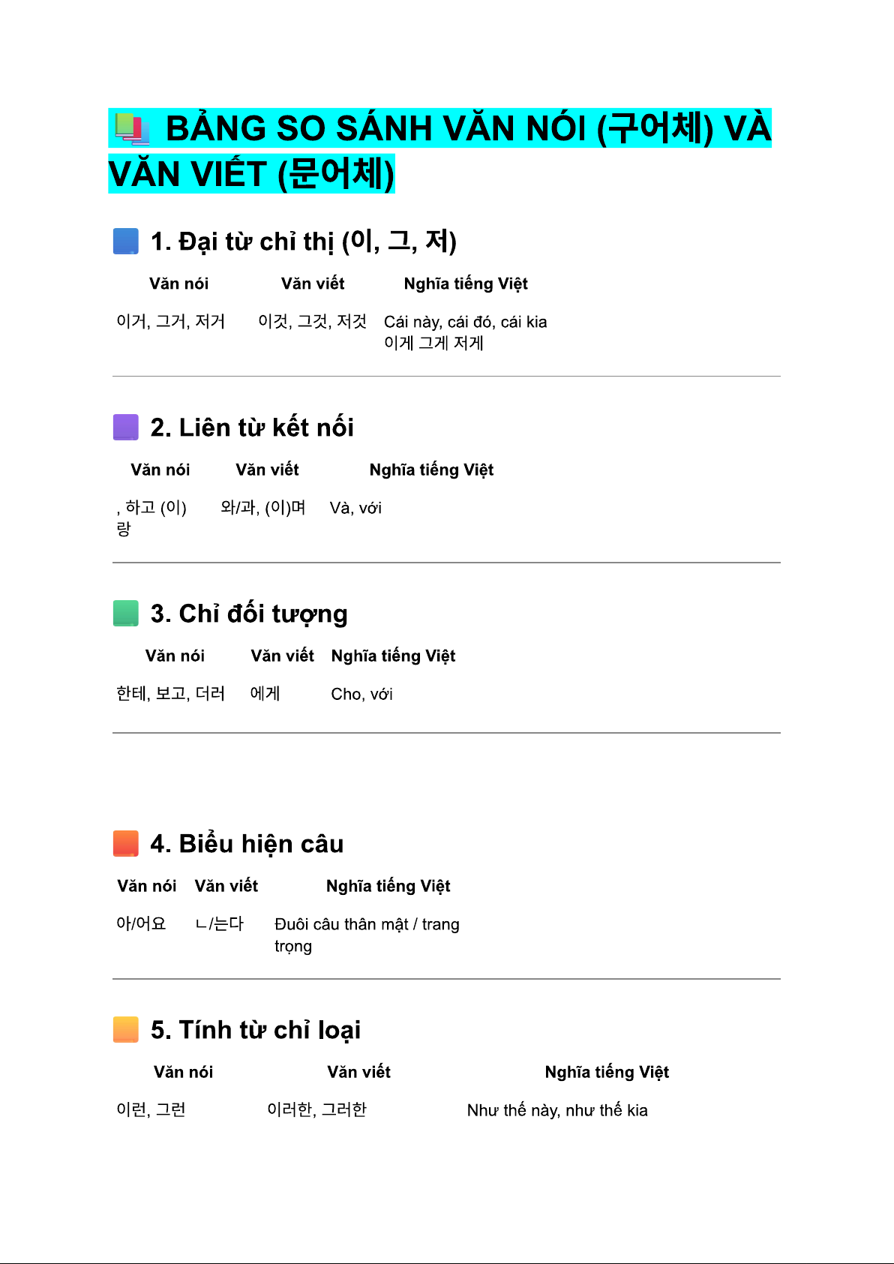This screenshot has height=1264, width=894.
Task: Click the heading '5. Tính từ chỉ loại'
Action: 256,1030
